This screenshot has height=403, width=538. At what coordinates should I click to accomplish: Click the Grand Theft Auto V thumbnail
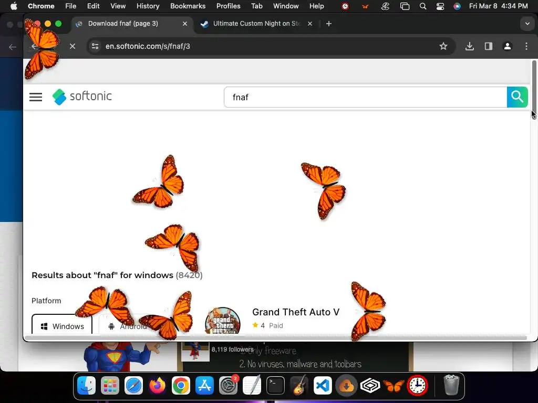pos(222,321)
